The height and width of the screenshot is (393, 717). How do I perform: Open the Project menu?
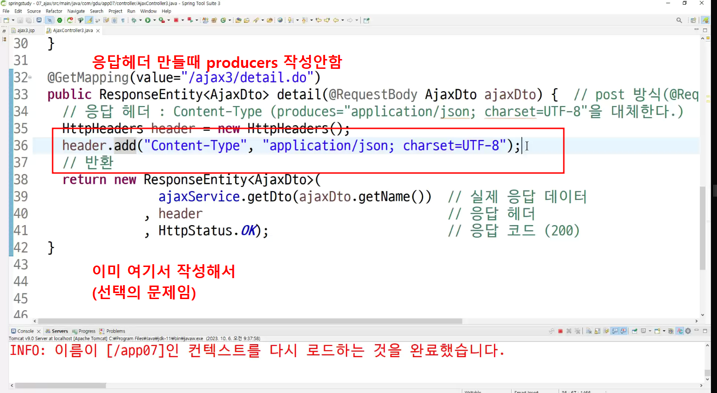point(115,11)
